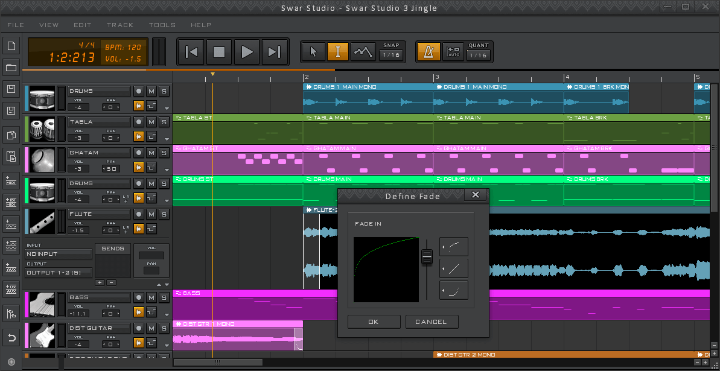Mute the FLUTE track
720x371 pixels.
click(x=151, y=214)
